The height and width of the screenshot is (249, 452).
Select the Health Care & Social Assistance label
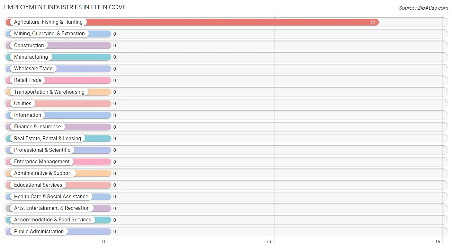click(x=51, y=197)
